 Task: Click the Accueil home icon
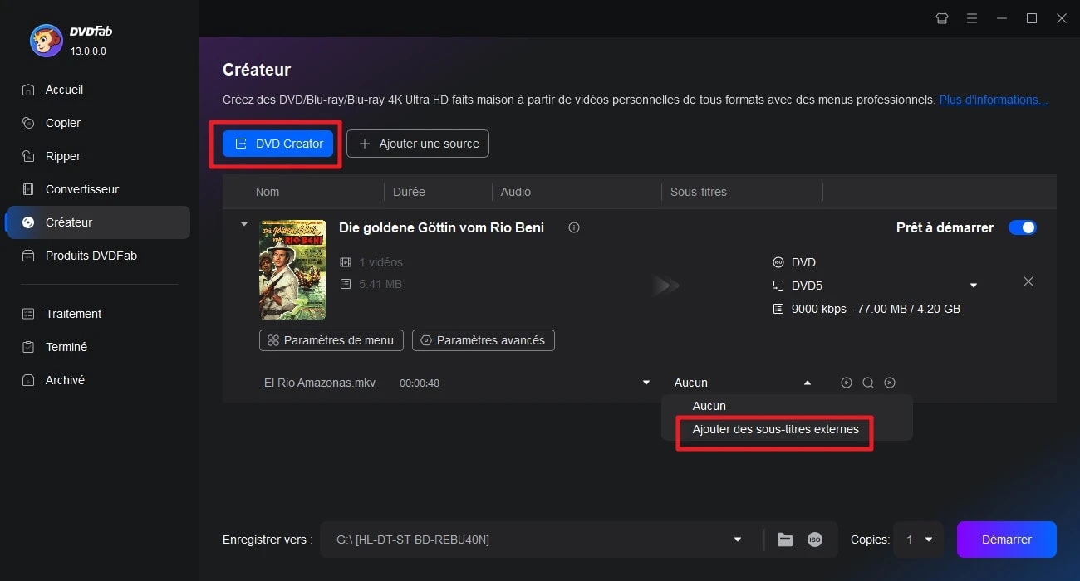point(28,90)
